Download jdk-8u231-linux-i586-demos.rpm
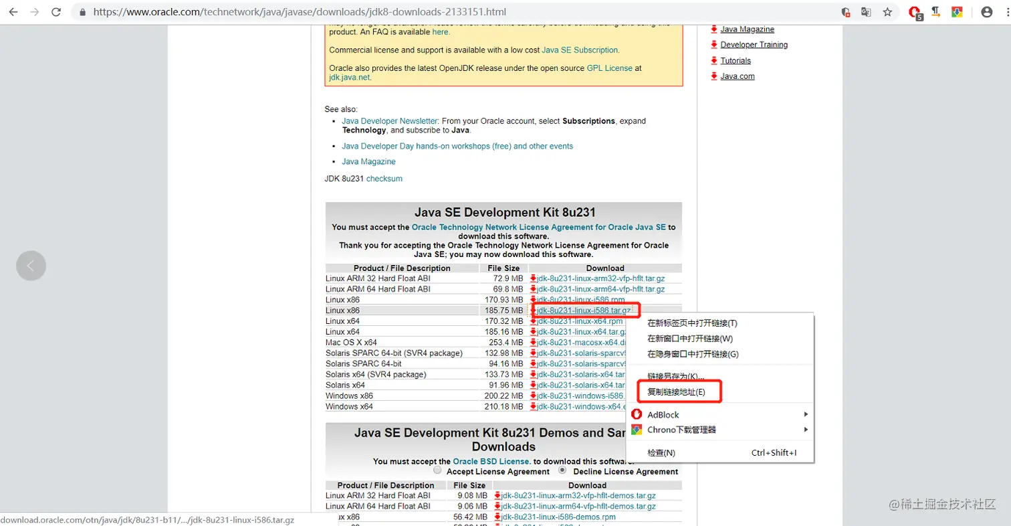This screenshot has width=1011, height=526. pos(558,517)
